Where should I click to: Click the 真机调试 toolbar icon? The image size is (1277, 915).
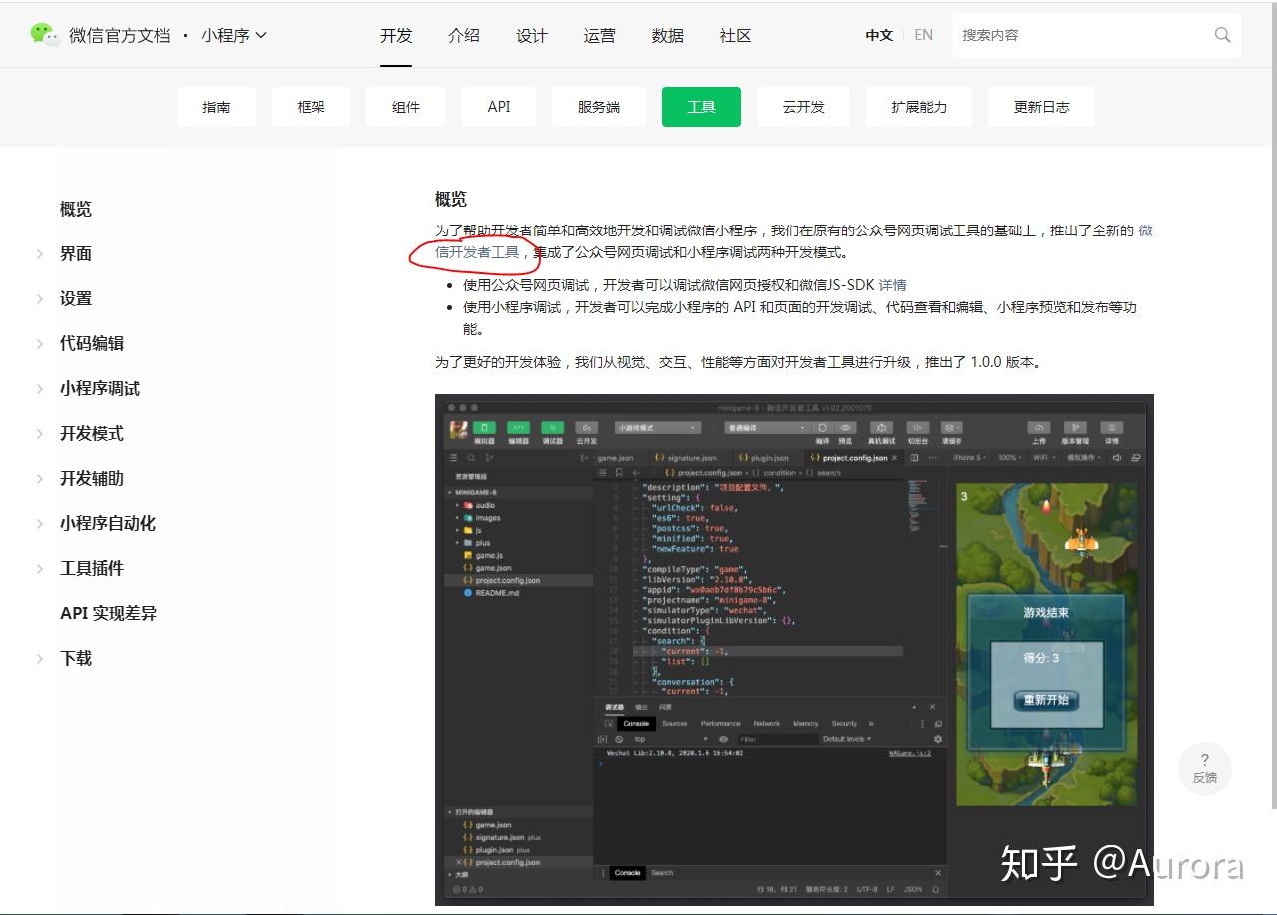tap(881, 428)
